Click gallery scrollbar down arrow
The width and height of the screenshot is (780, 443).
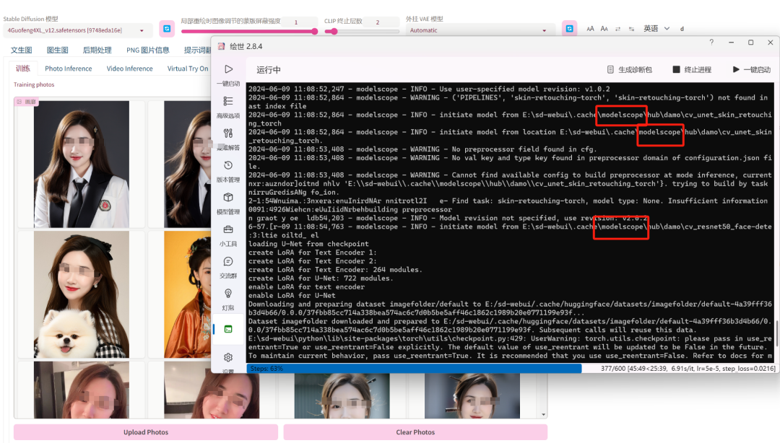click(543, 414)
